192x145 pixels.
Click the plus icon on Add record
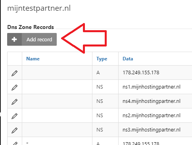click(14, 39)
